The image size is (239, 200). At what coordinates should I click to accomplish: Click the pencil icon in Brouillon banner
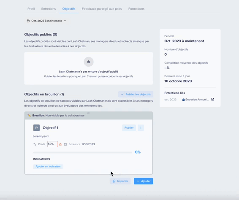coord(29,115)
